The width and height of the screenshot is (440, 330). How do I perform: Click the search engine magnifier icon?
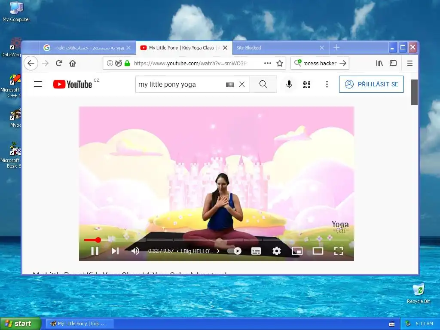[298, 63]
